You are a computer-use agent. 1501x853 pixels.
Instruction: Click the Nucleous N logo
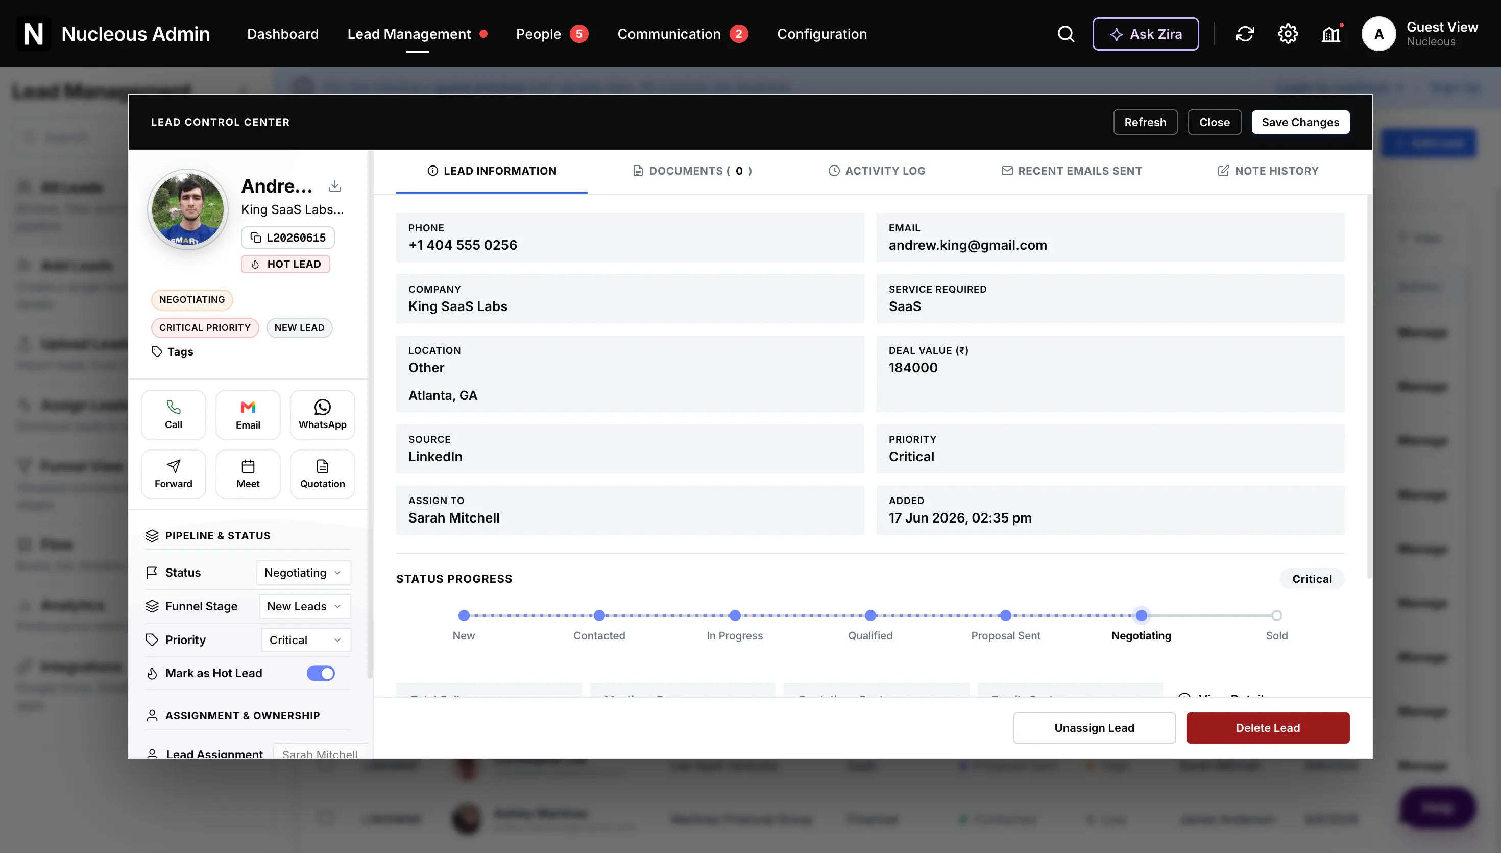(33, 34)
